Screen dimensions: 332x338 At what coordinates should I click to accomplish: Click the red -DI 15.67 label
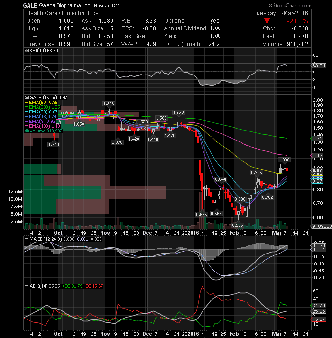(x=93, y=286)
